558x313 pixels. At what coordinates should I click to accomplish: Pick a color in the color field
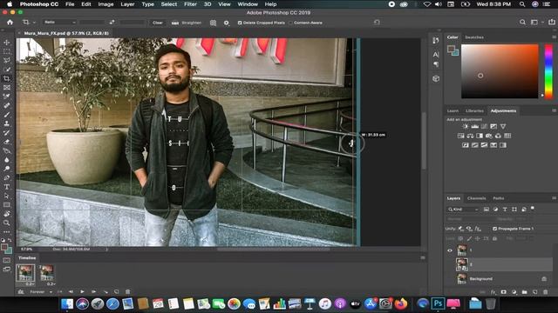tap(500, 71)
